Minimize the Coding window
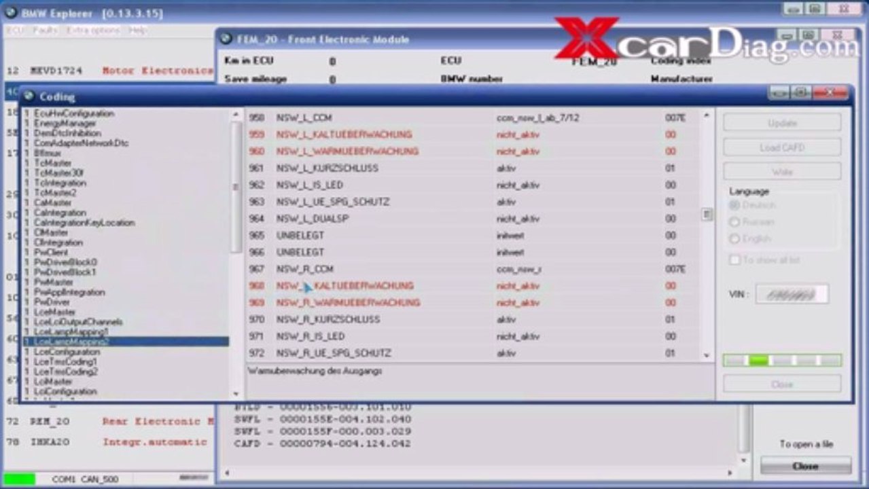 780,93
